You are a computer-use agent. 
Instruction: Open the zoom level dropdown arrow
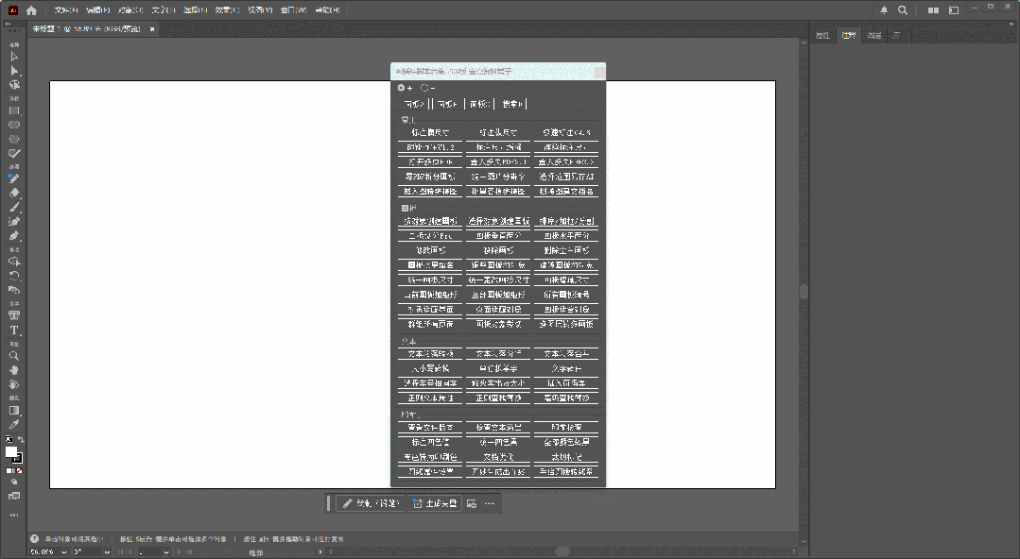63,551
